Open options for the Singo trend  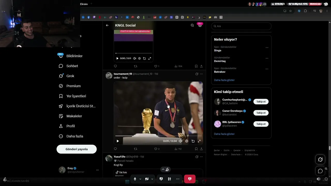tap(267, 48)
